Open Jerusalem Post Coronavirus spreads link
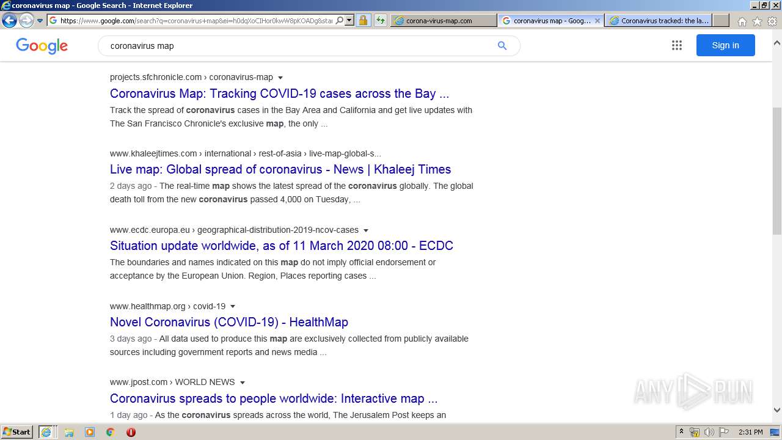This screenshot has width=782, height=440. [x=274, y=398]
